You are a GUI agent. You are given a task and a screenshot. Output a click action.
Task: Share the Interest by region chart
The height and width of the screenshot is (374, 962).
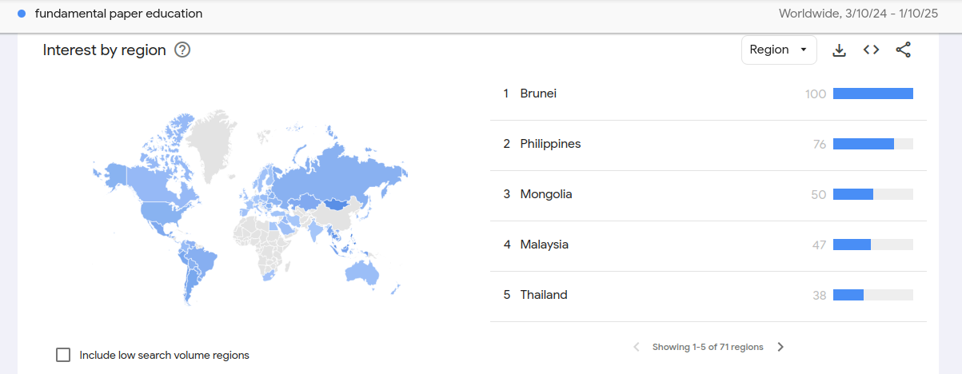(903, 50)
